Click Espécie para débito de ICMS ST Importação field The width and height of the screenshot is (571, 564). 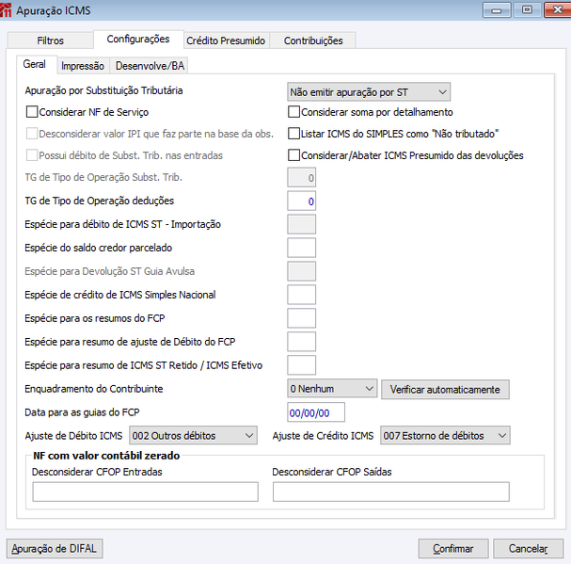click(302, 224)
